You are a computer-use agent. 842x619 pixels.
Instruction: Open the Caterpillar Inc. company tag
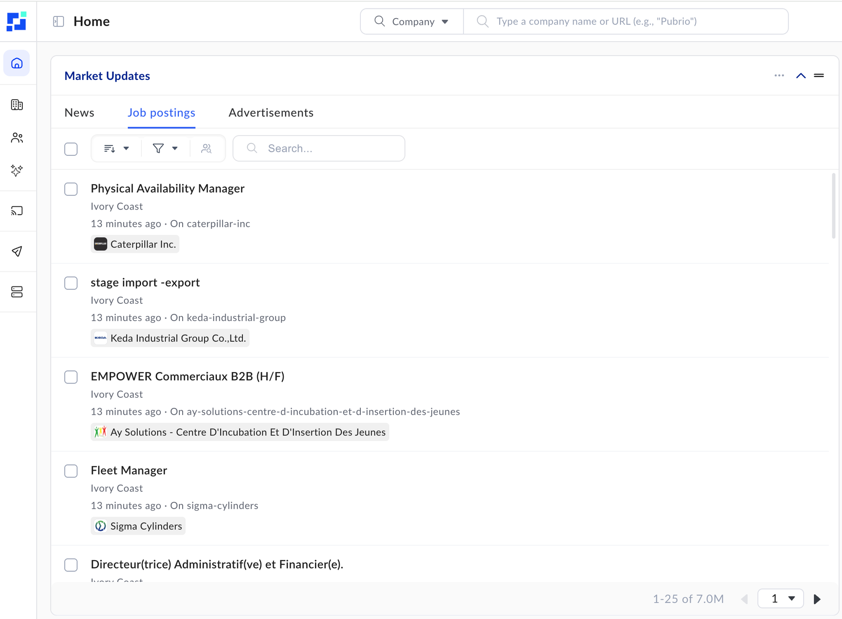point(135,244)
